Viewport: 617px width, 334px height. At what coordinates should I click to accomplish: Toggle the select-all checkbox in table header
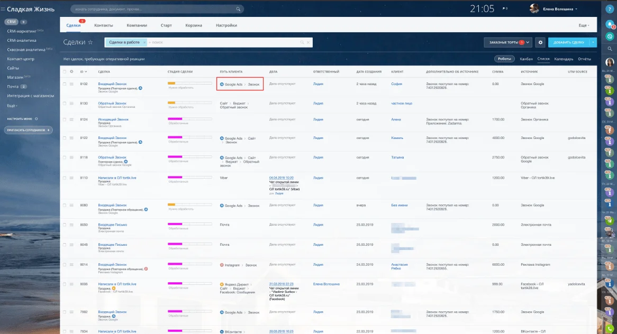coord(65,71)
